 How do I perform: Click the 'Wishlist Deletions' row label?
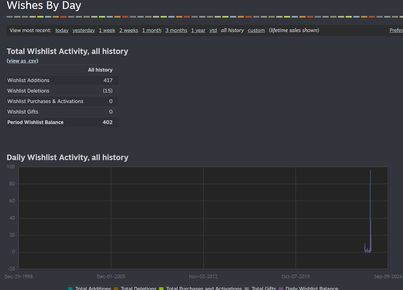pos(28,91)
